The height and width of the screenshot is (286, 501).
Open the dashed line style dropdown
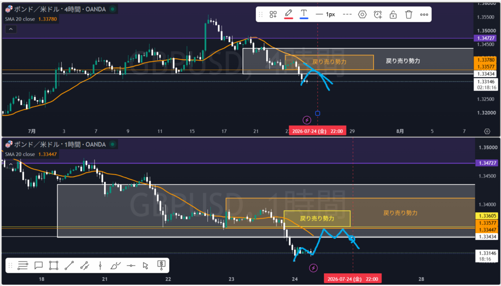coord(347,14)
